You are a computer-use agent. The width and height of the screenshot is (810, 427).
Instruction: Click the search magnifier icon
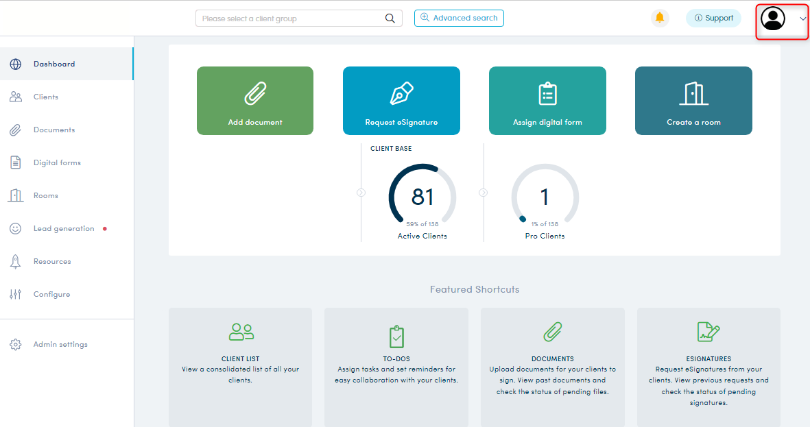click(x=390, y=19)
